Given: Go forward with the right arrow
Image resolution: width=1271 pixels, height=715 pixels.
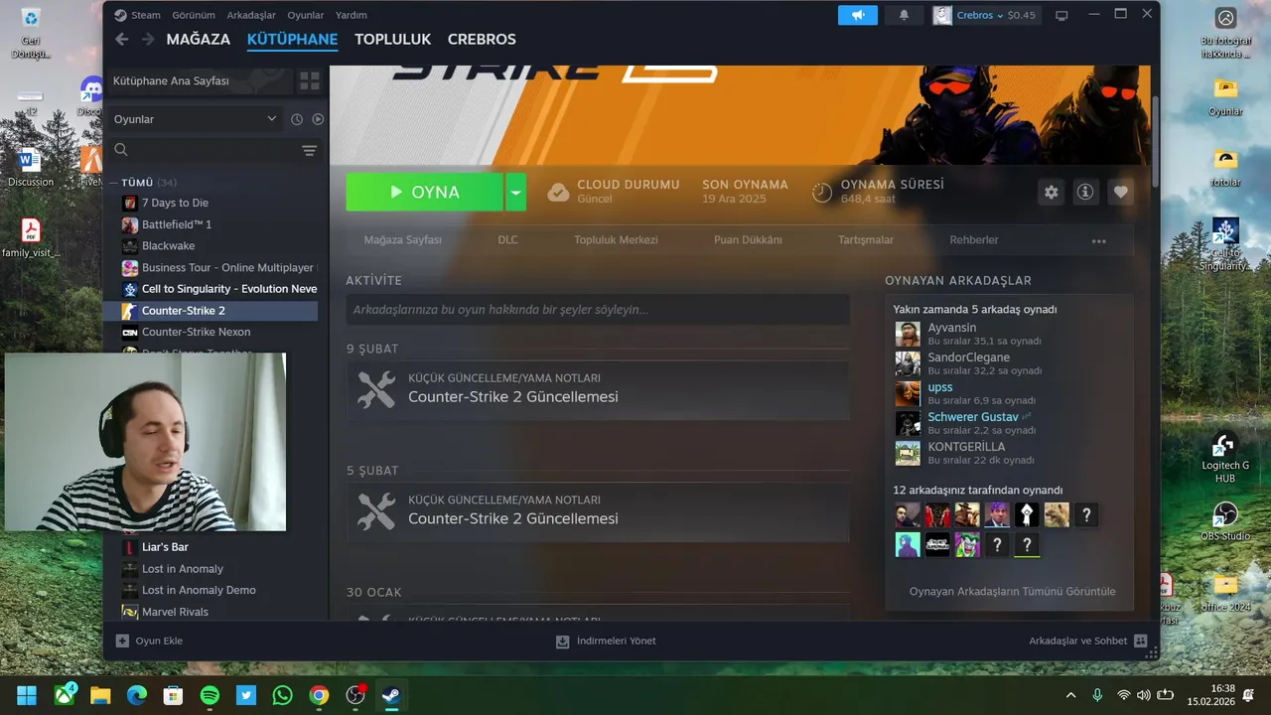Looking at the screenshot, I should 147,39.
